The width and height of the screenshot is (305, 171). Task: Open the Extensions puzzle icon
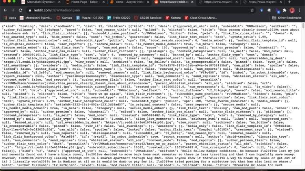click(285, 10)
